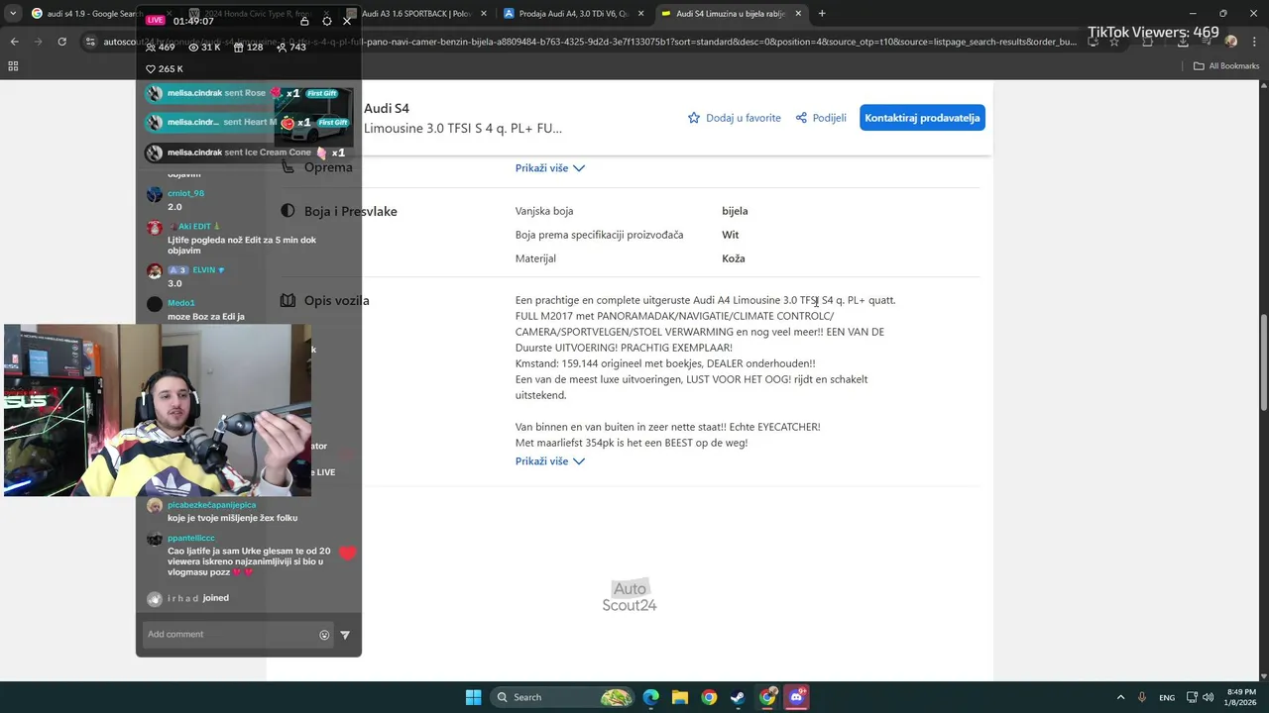Click the ppantelliccc chat username
Viewport: 1269px width, 713px height.
pos(190,538)
